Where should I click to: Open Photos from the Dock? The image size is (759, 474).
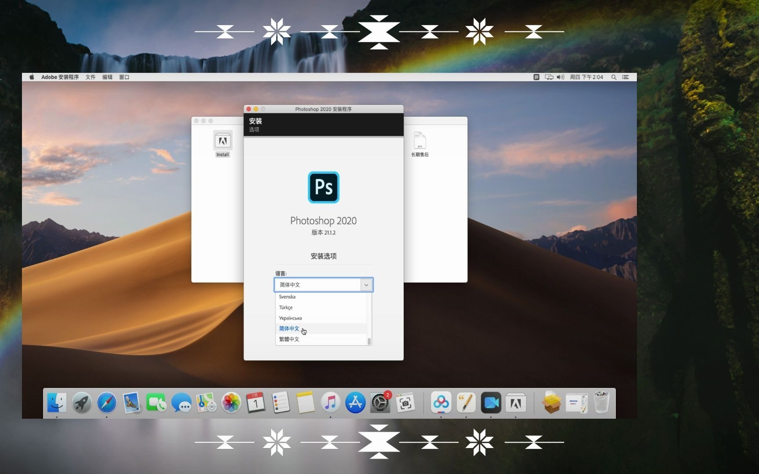tap(231, 402)
